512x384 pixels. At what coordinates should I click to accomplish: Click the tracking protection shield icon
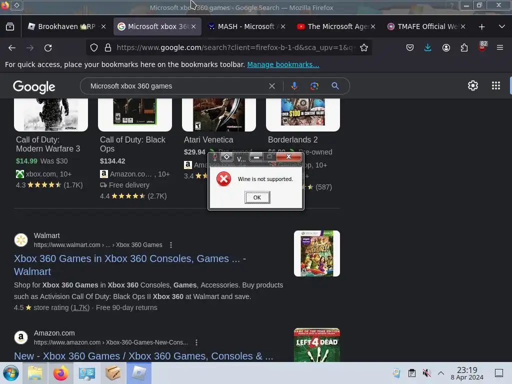94,47
